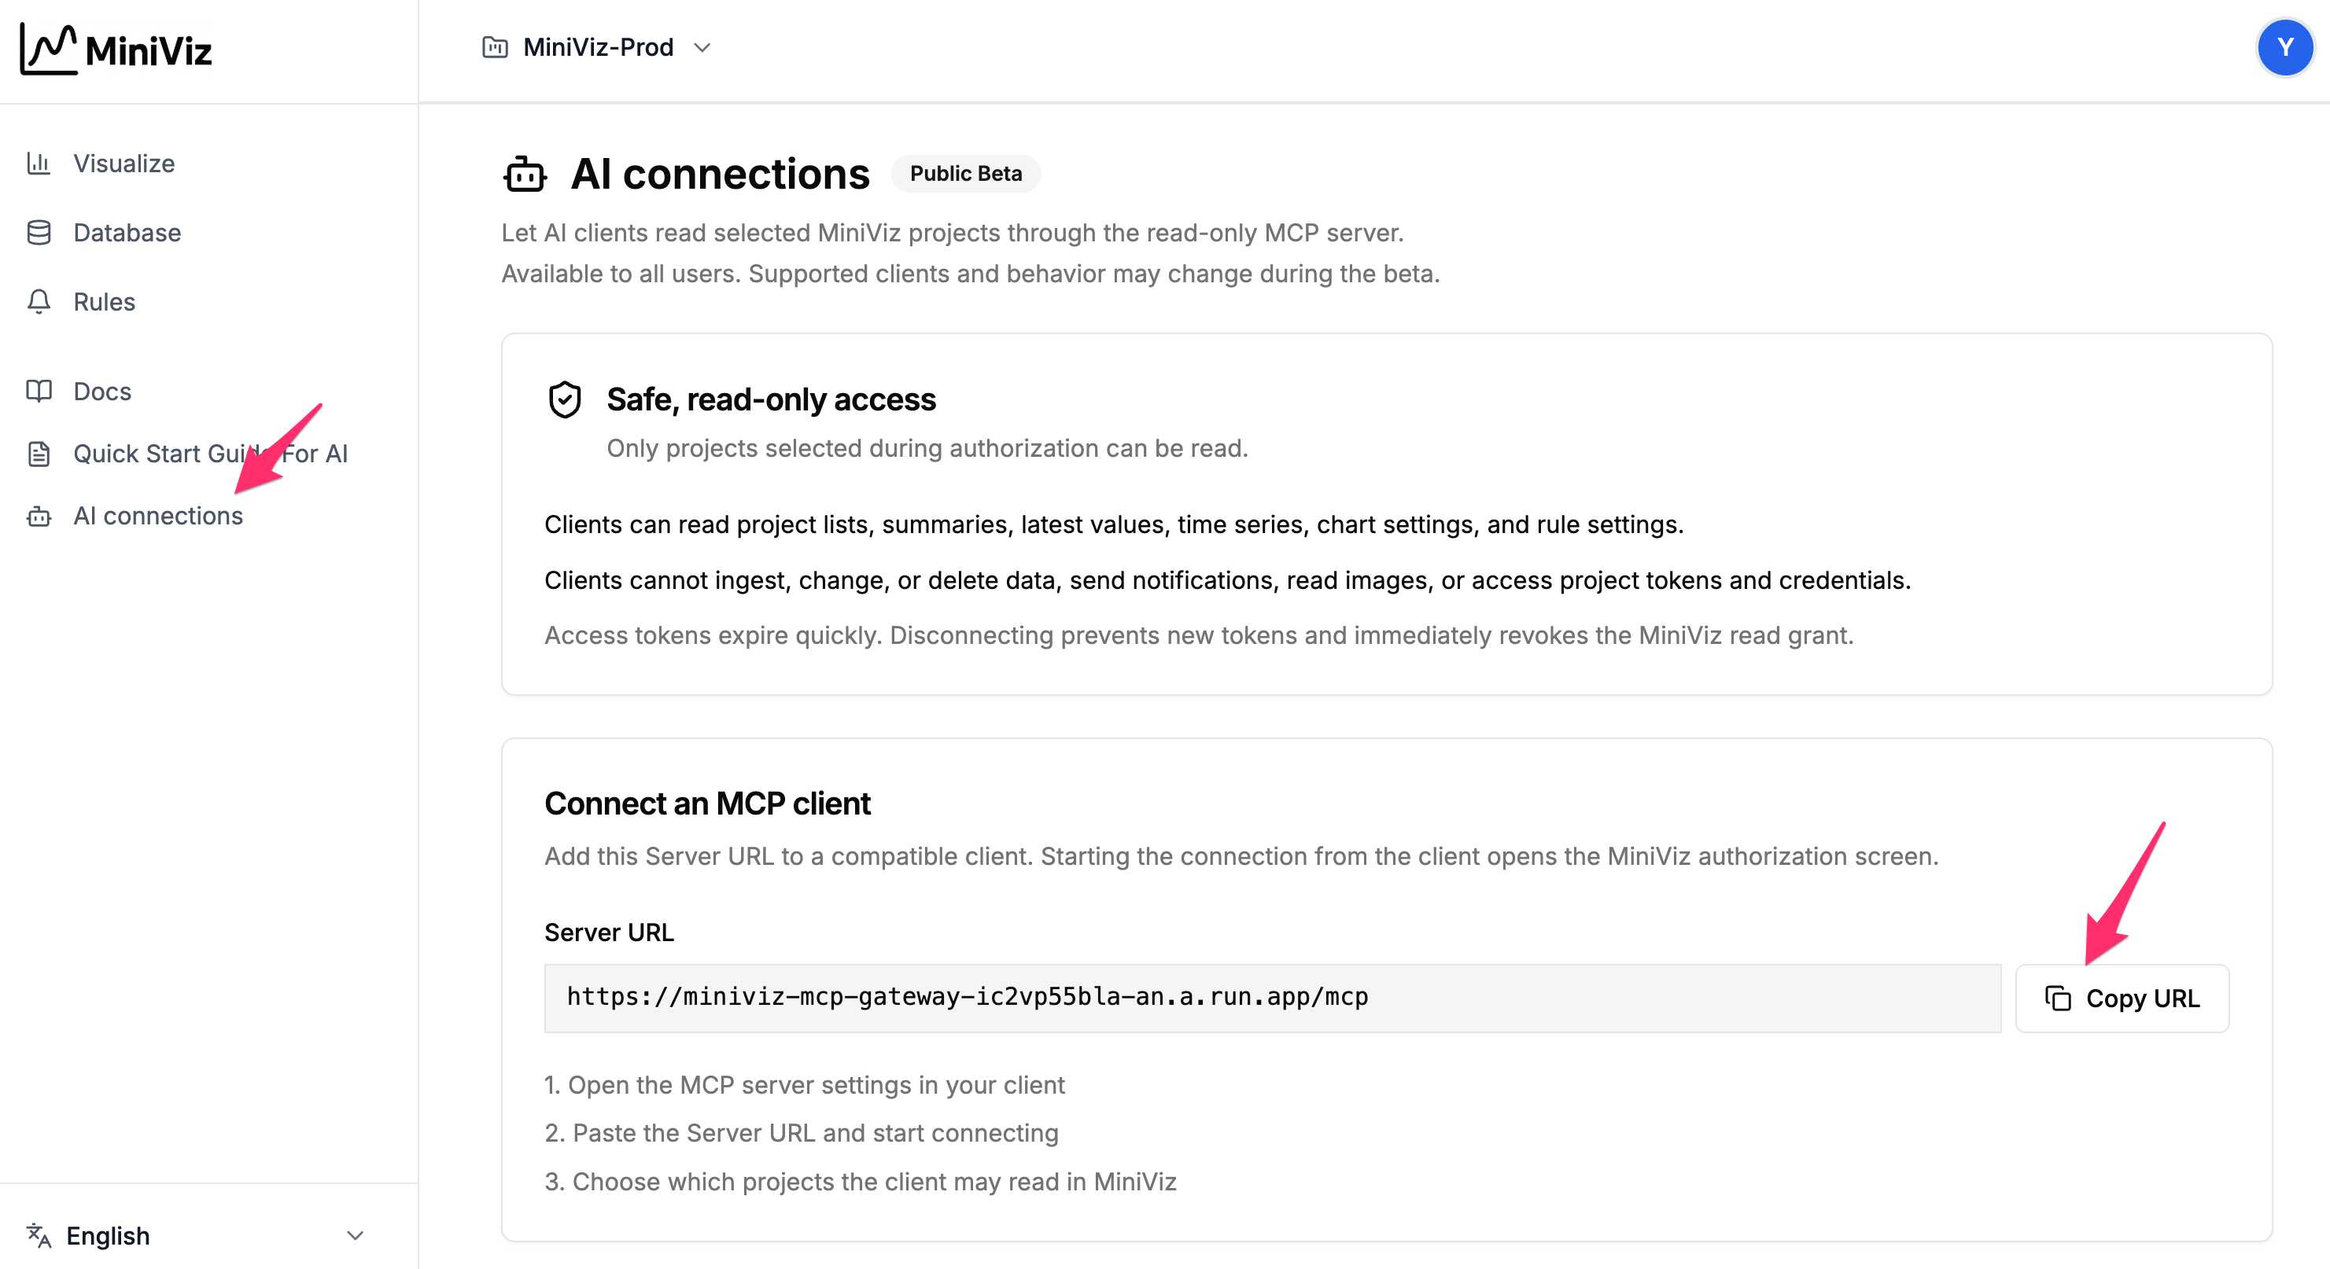Open the Quick Start Guide For AI link
Screen dimensions: 2330x1269
click(x=210, y=453)
